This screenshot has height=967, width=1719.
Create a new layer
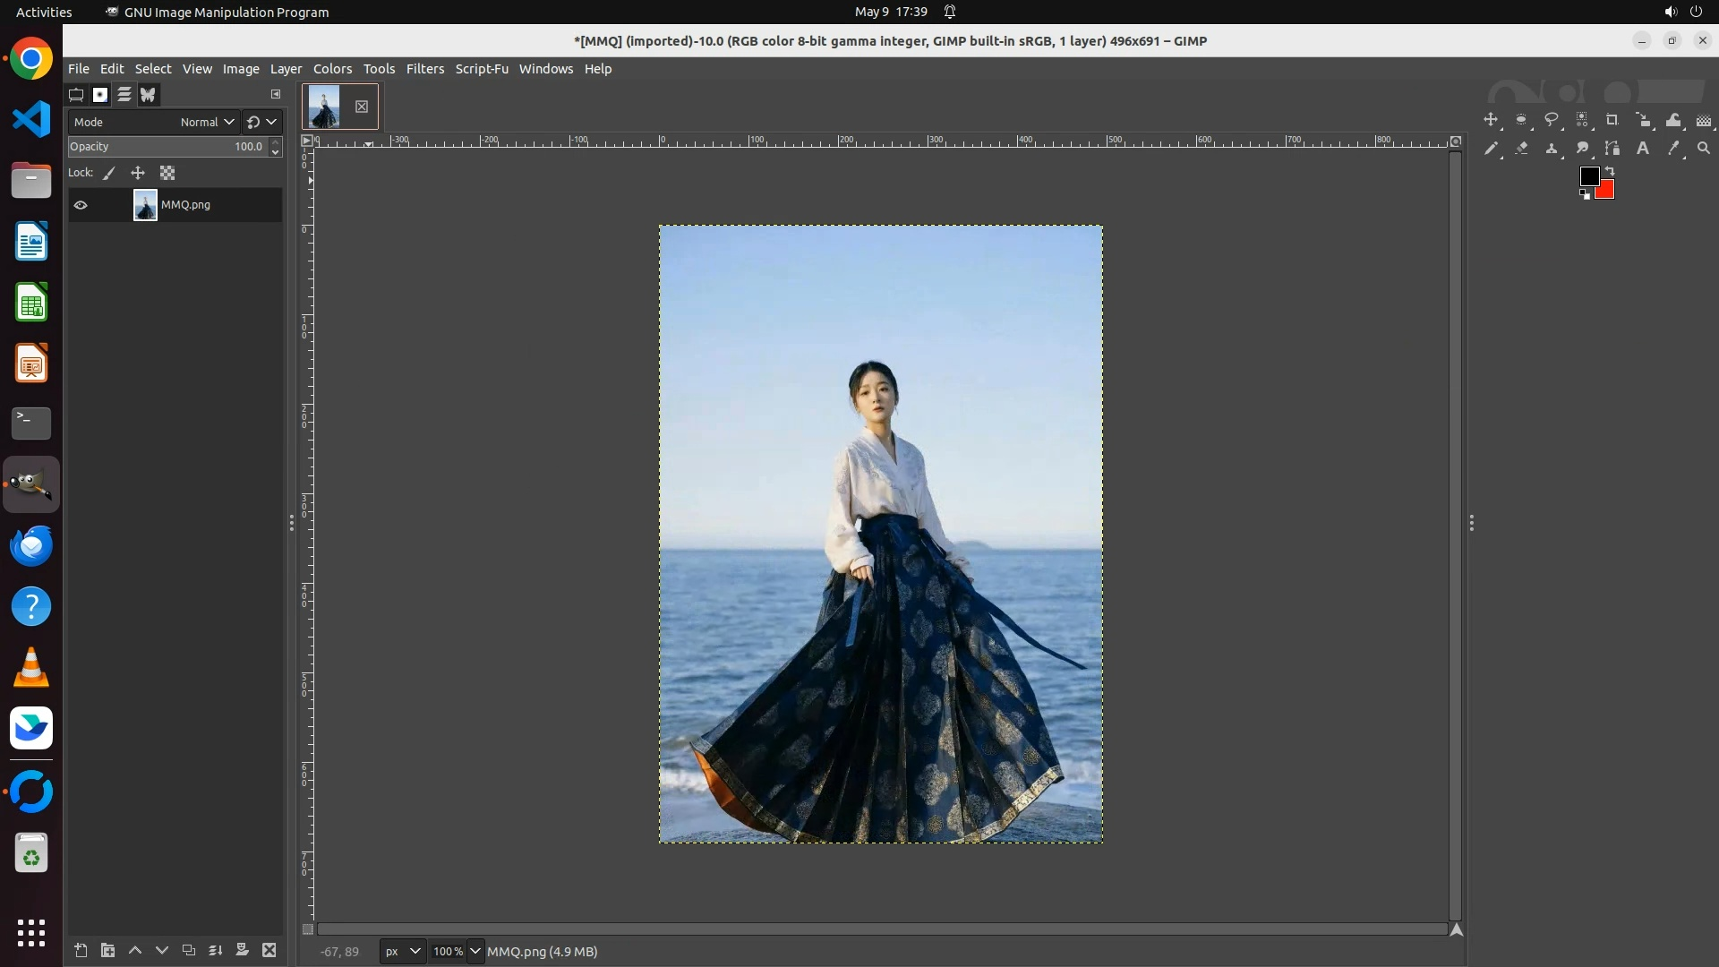(81, 950)
